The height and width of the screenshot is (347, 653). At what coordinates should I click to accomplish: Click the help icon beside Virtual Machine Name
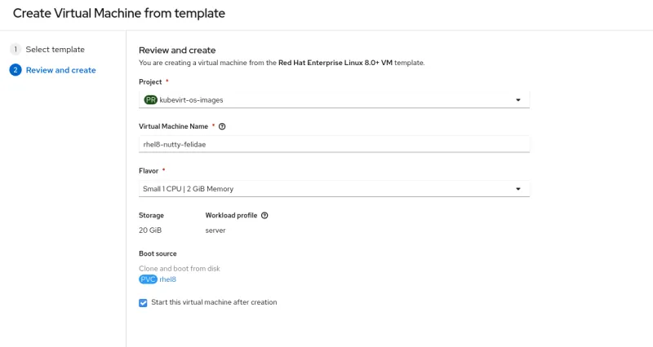222,126
